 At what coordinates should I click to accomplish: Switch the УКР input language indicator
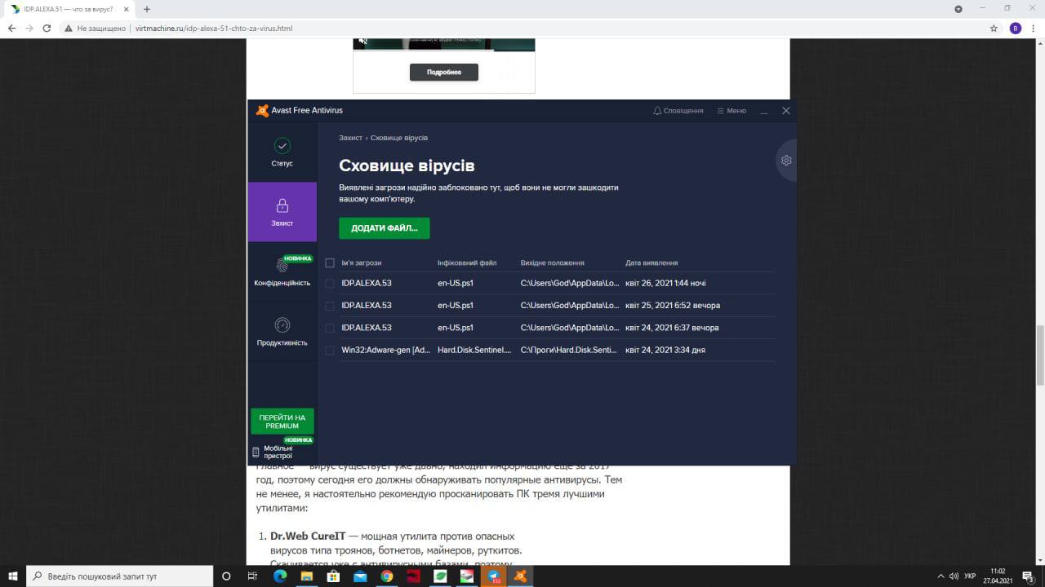[970, 576]
